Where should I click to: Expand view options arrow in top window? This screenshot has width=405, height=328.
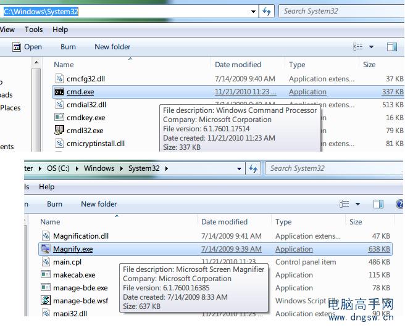(371, 47)
